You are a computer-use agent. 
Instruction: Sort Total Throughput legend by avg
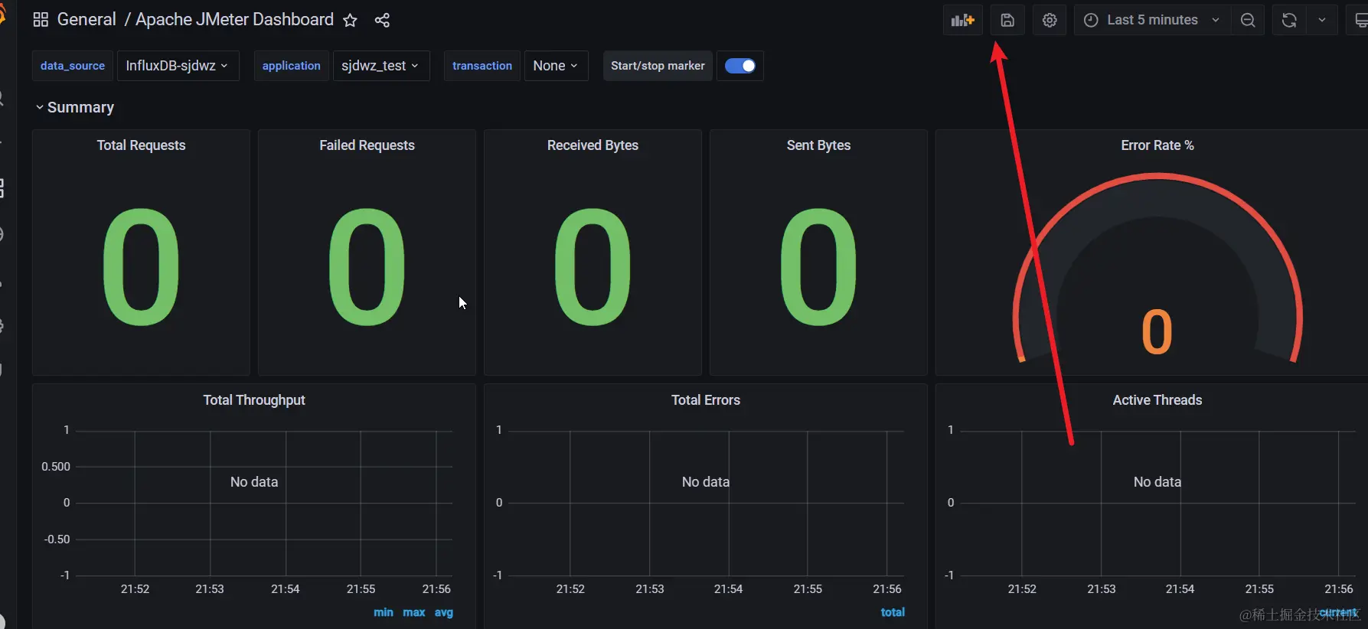444,612
